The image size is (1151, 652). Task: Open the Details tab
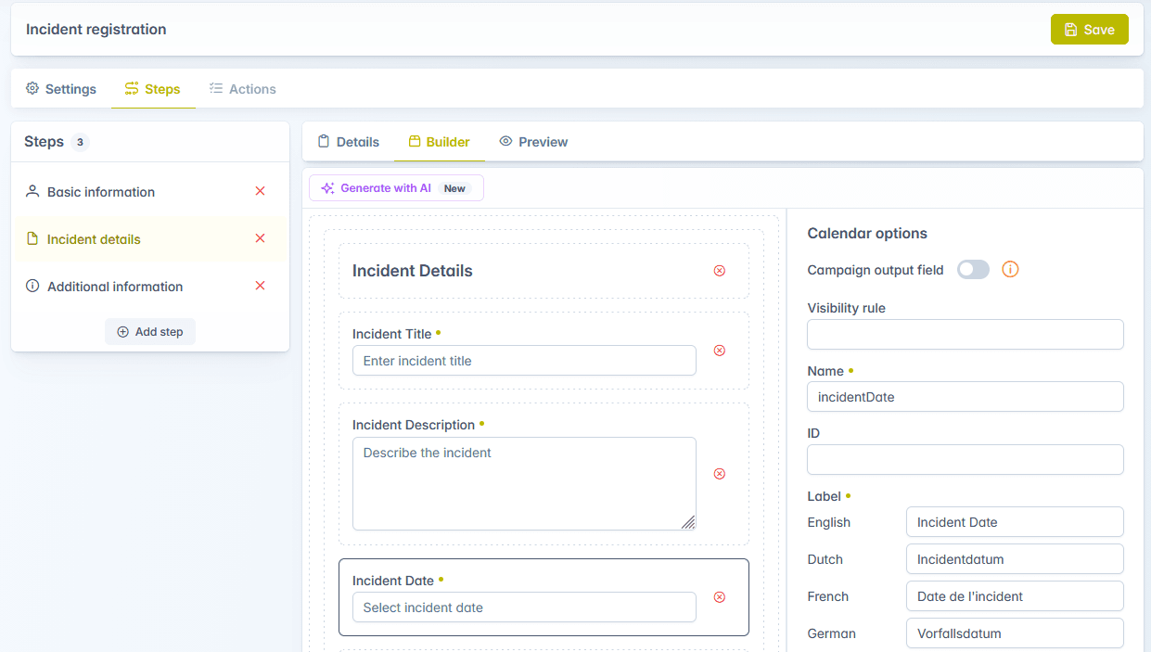click(349, 142)
